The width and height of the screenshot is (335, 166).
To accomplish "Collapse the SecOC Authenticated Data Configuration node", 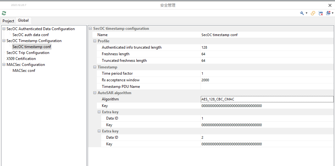I will point(4,29).
